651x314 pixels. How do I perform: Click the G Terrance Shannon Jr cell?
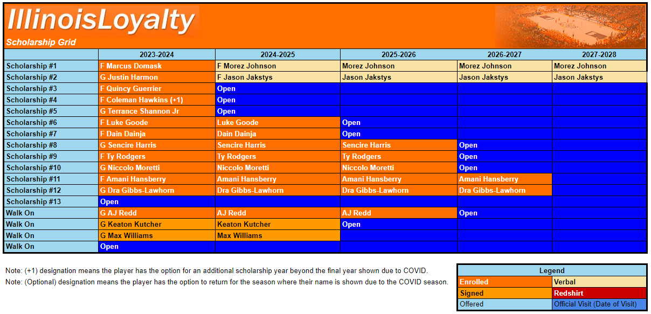[x=156, y=111]
